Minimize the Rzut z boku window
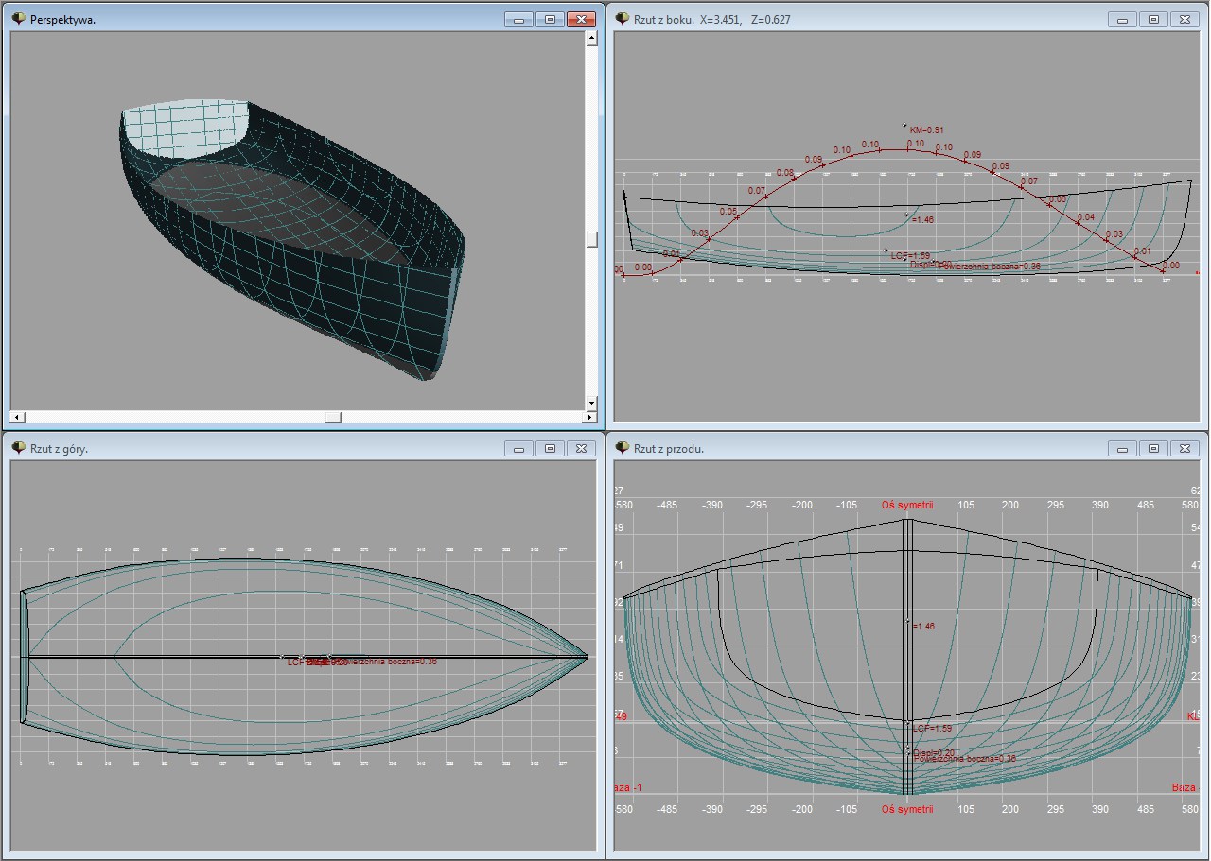 [x=1122, y=19]
